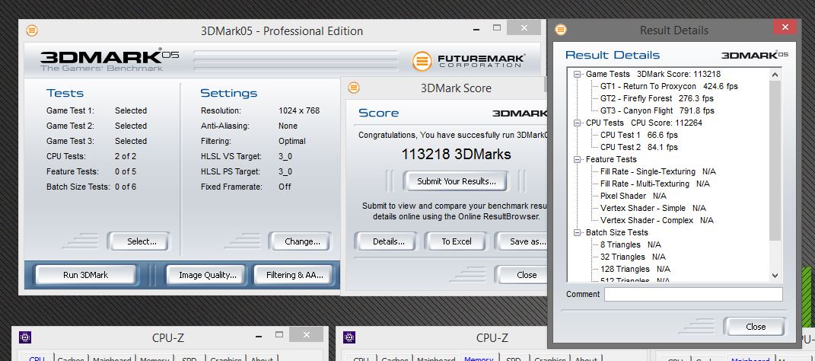Click the 3DMark logo in the Score panel
Viewport: 815px width, 361px height.
pyautogui.click(x=519, y=113)
